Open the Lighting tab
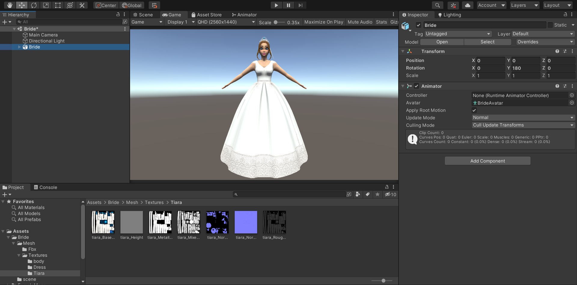The height and width of the screenshot is (285, 577). (x=449, y=15)
